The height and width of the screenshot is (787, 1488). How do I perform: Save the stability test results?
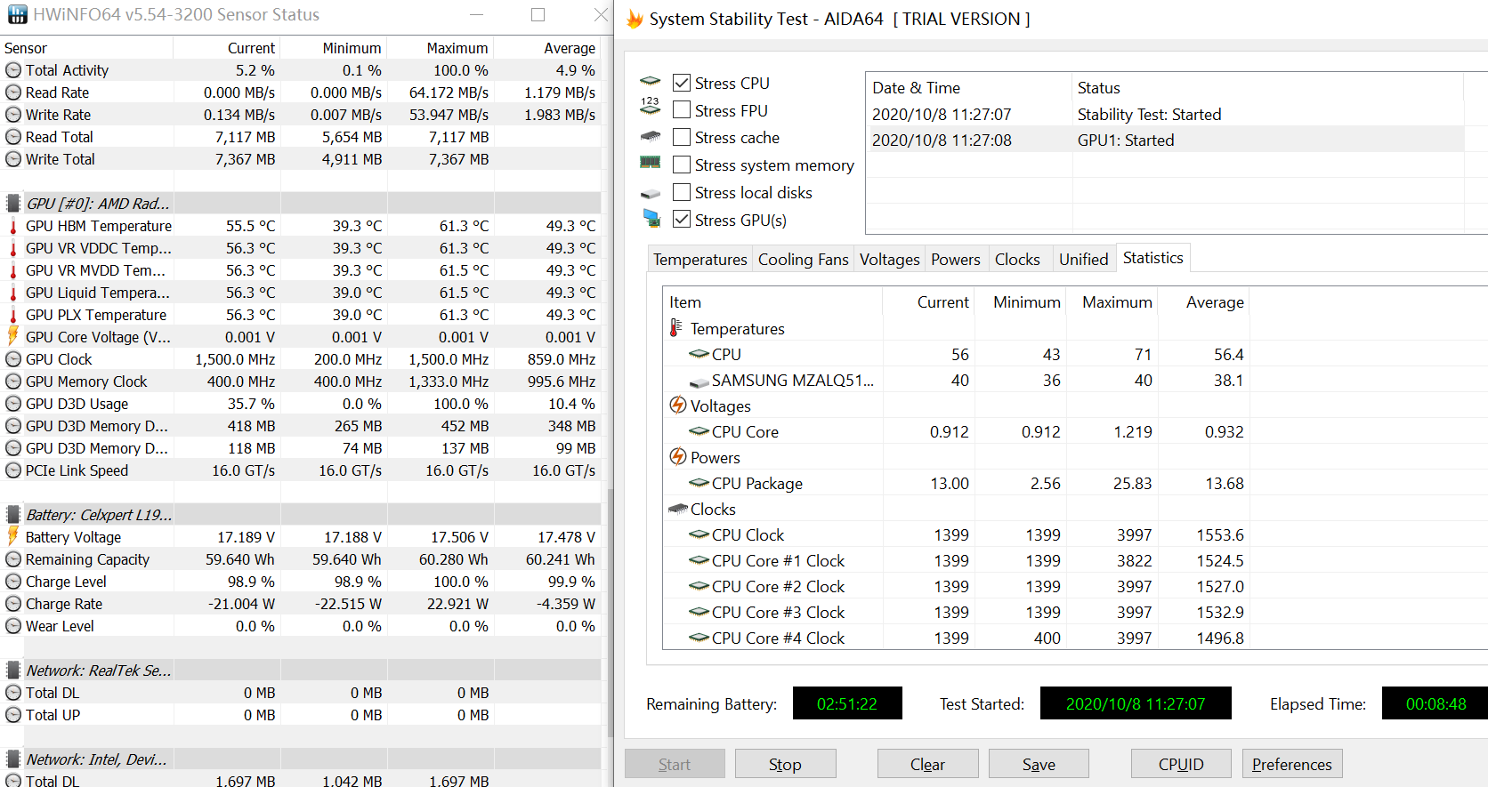click(1039, 764)
